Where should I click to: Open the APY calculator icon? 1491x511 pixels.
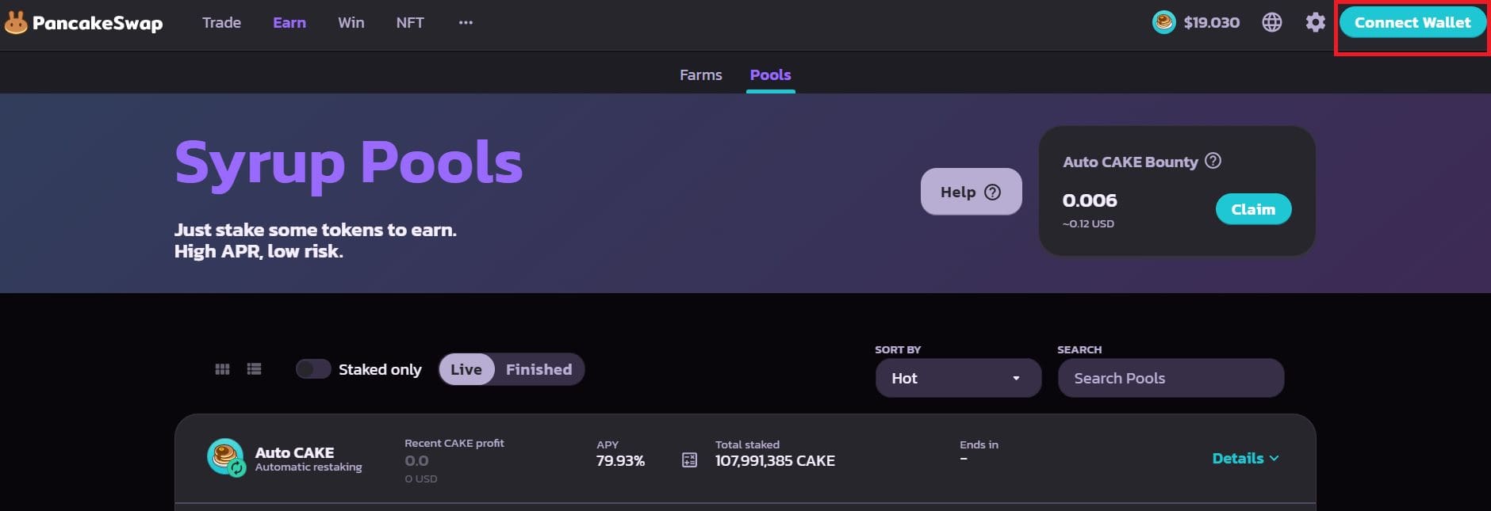[689, 460]
